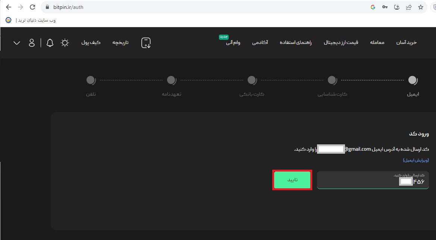Click the mobile app download icon
The image size is (436, 240).
[x=146, y=43]
